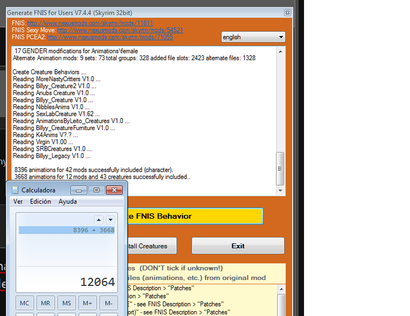Close the Generate FNIS for Users window
Screen dimensions: 410x316
[x=288, y=13]
